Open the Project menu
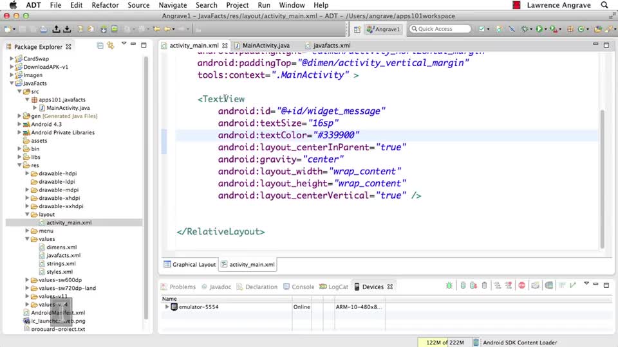This screenshot has width=618, height=347. point(238,5)
